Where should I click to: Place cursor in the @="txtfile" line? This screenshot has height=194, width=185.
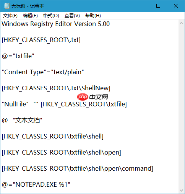pos(18,56)
